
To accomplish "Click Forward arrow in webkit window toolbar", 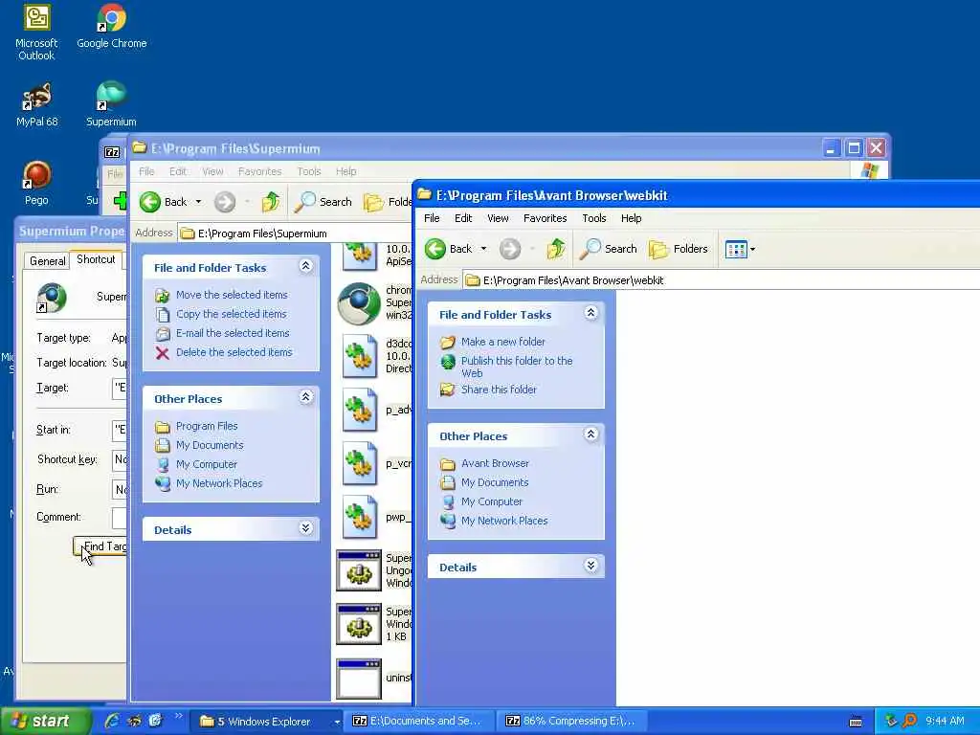I will point(510,249).
